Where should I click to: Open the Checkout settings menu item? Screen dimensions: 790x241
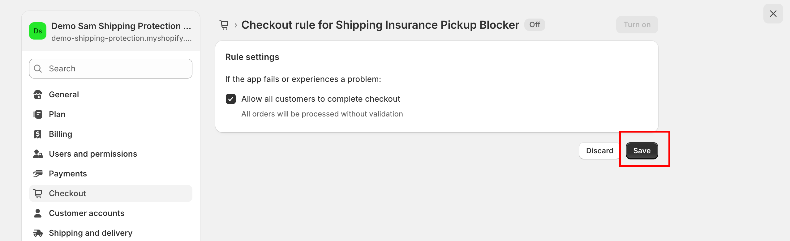click(x=67, y=193)
